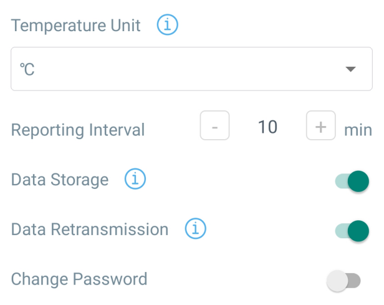Click the grey knob of Change Password switch
384x305 pixels.
pos(337,281)
